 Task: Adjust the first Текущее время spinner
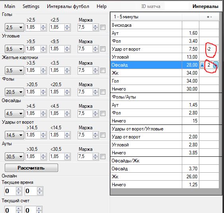tap(19, 191)
